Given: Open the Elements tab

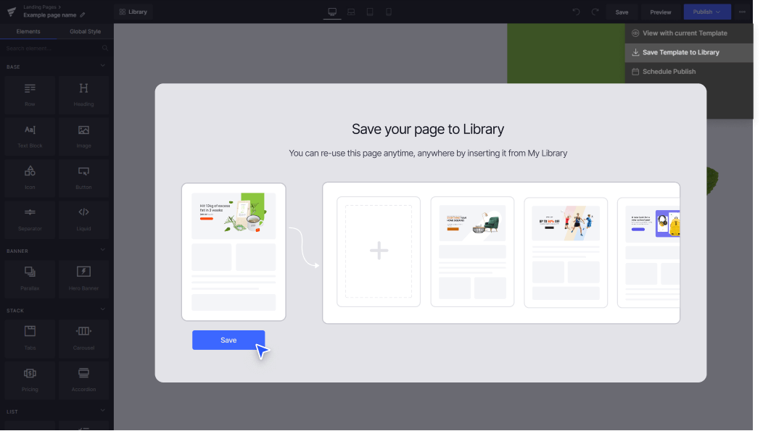Looking at the screenshot, I should [28, 32].
